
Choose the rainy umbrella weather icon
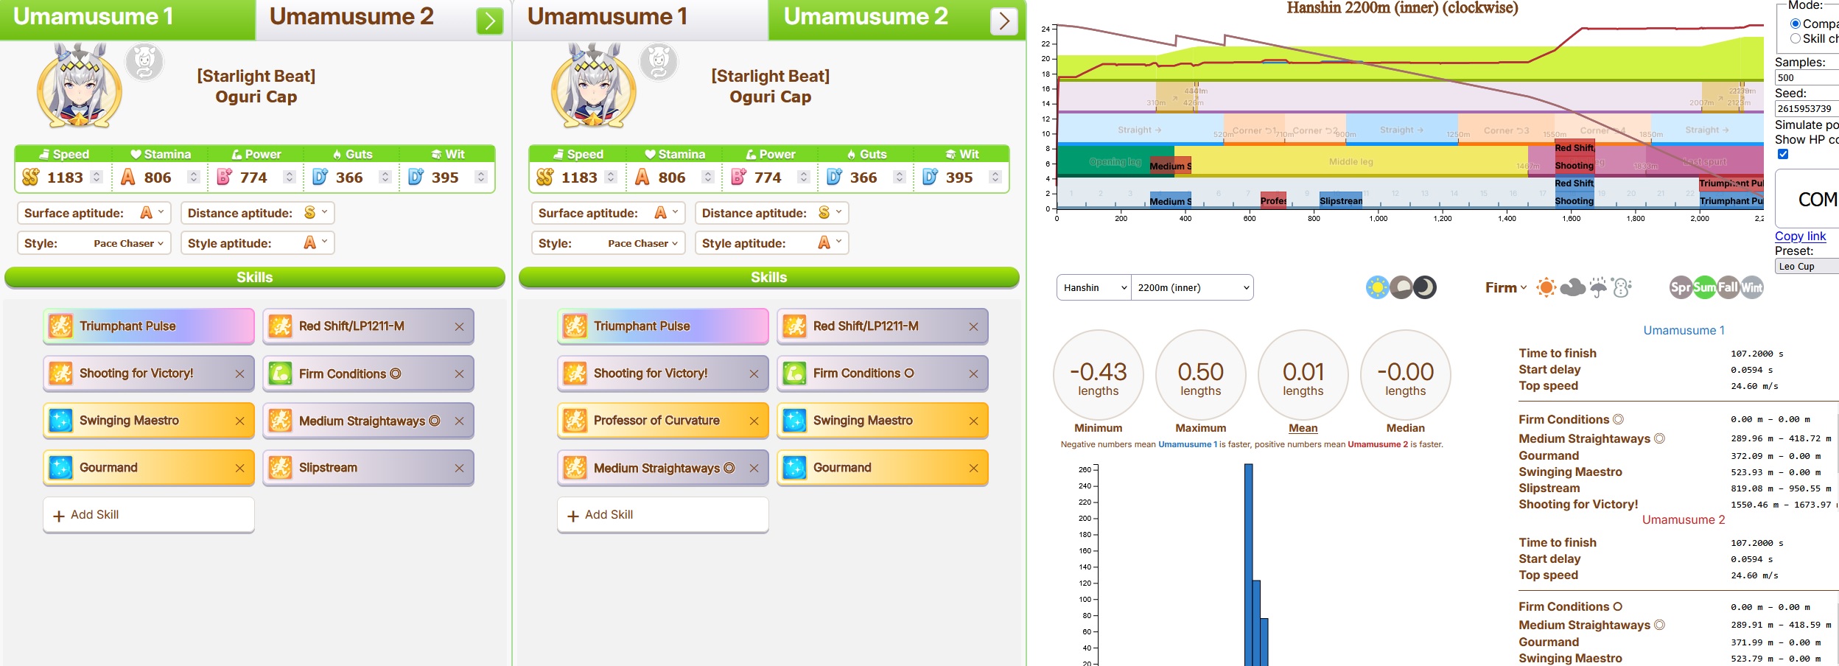click(x=1597, y=287)
